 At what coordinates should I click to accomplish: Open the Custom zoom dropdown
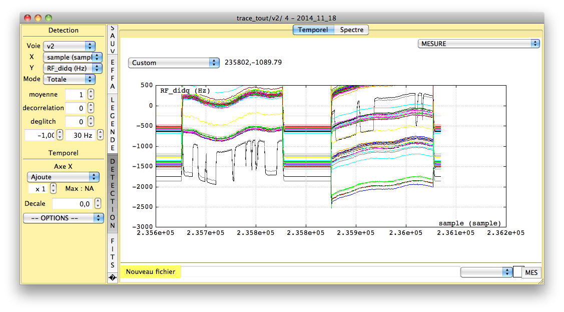(x=174, y=63)
